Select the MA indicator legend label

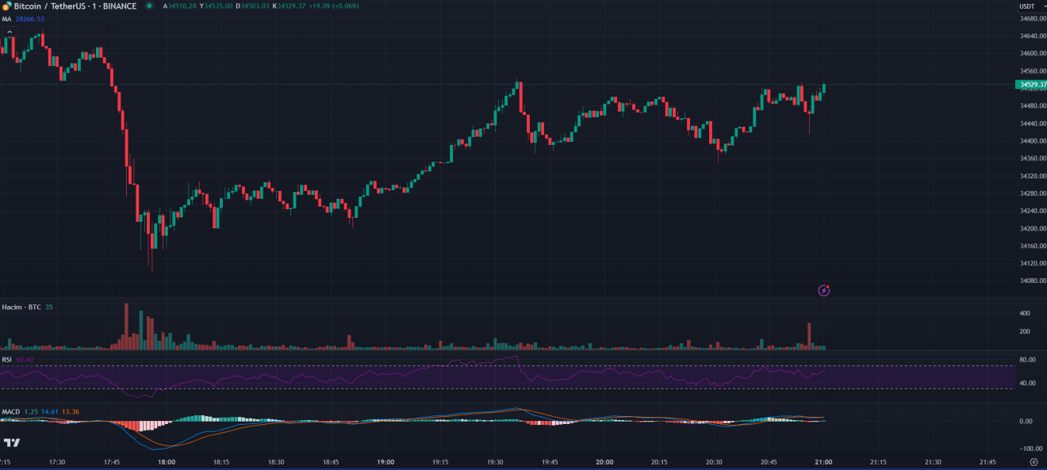6,19
